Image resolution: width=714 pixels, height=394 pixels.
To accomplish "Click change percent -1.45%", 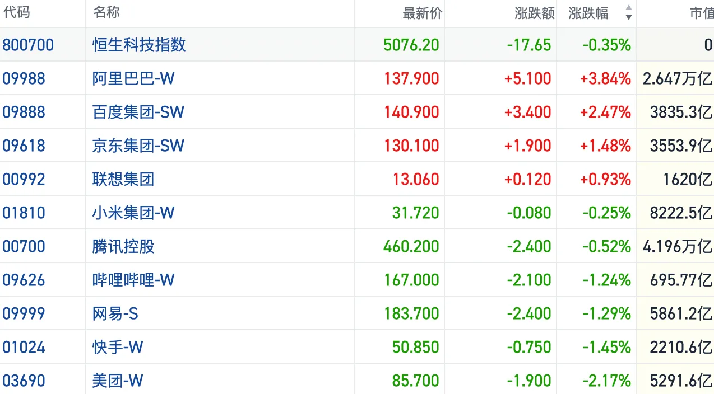I will click(x=607, y=347).
